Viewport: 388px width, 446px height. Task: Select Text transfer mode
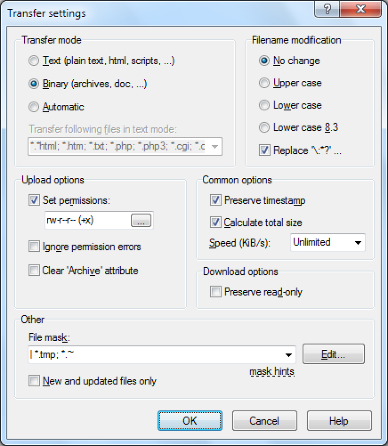coord(34,61)
